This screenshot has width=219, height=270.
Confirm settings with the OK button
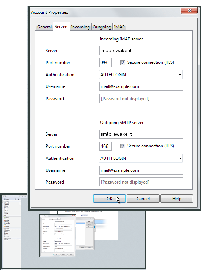coord(109,199)
